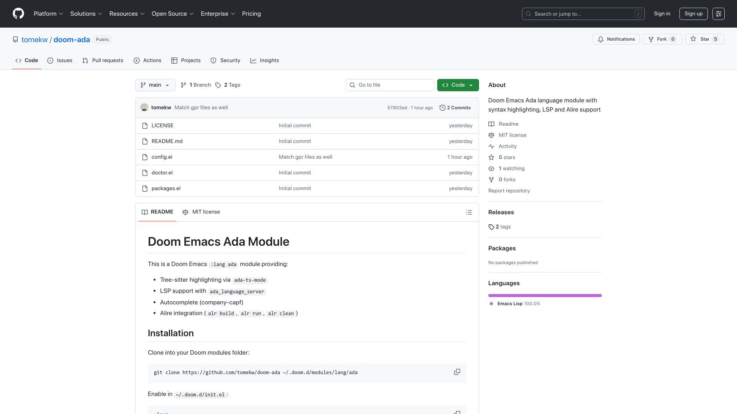
Task: View the 2 Commits history
Action: point(455,108)
